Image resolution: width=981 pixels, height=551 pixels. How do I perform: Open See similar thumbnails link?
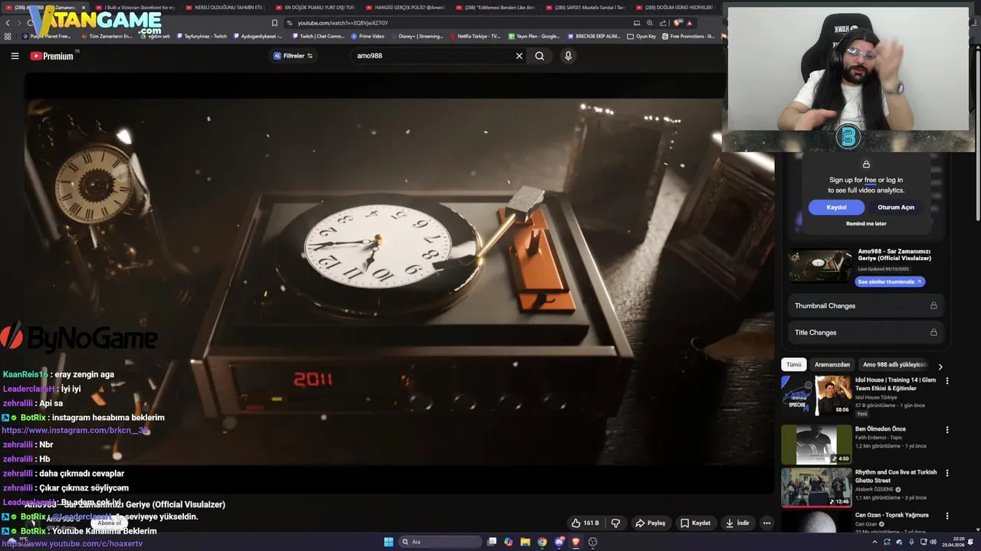click(890, 282)
